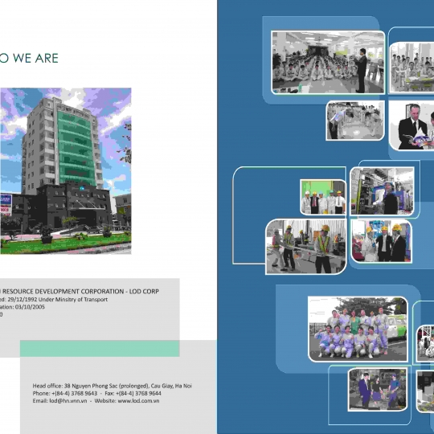The image size is (434, 434).
Task: Click the Head office address line
Action: tap(112, 386)
